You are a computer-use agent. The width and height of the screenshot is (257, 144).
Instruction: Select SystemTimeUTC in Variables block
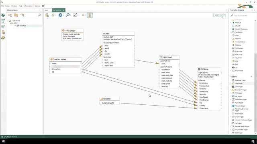pos(108,103)
